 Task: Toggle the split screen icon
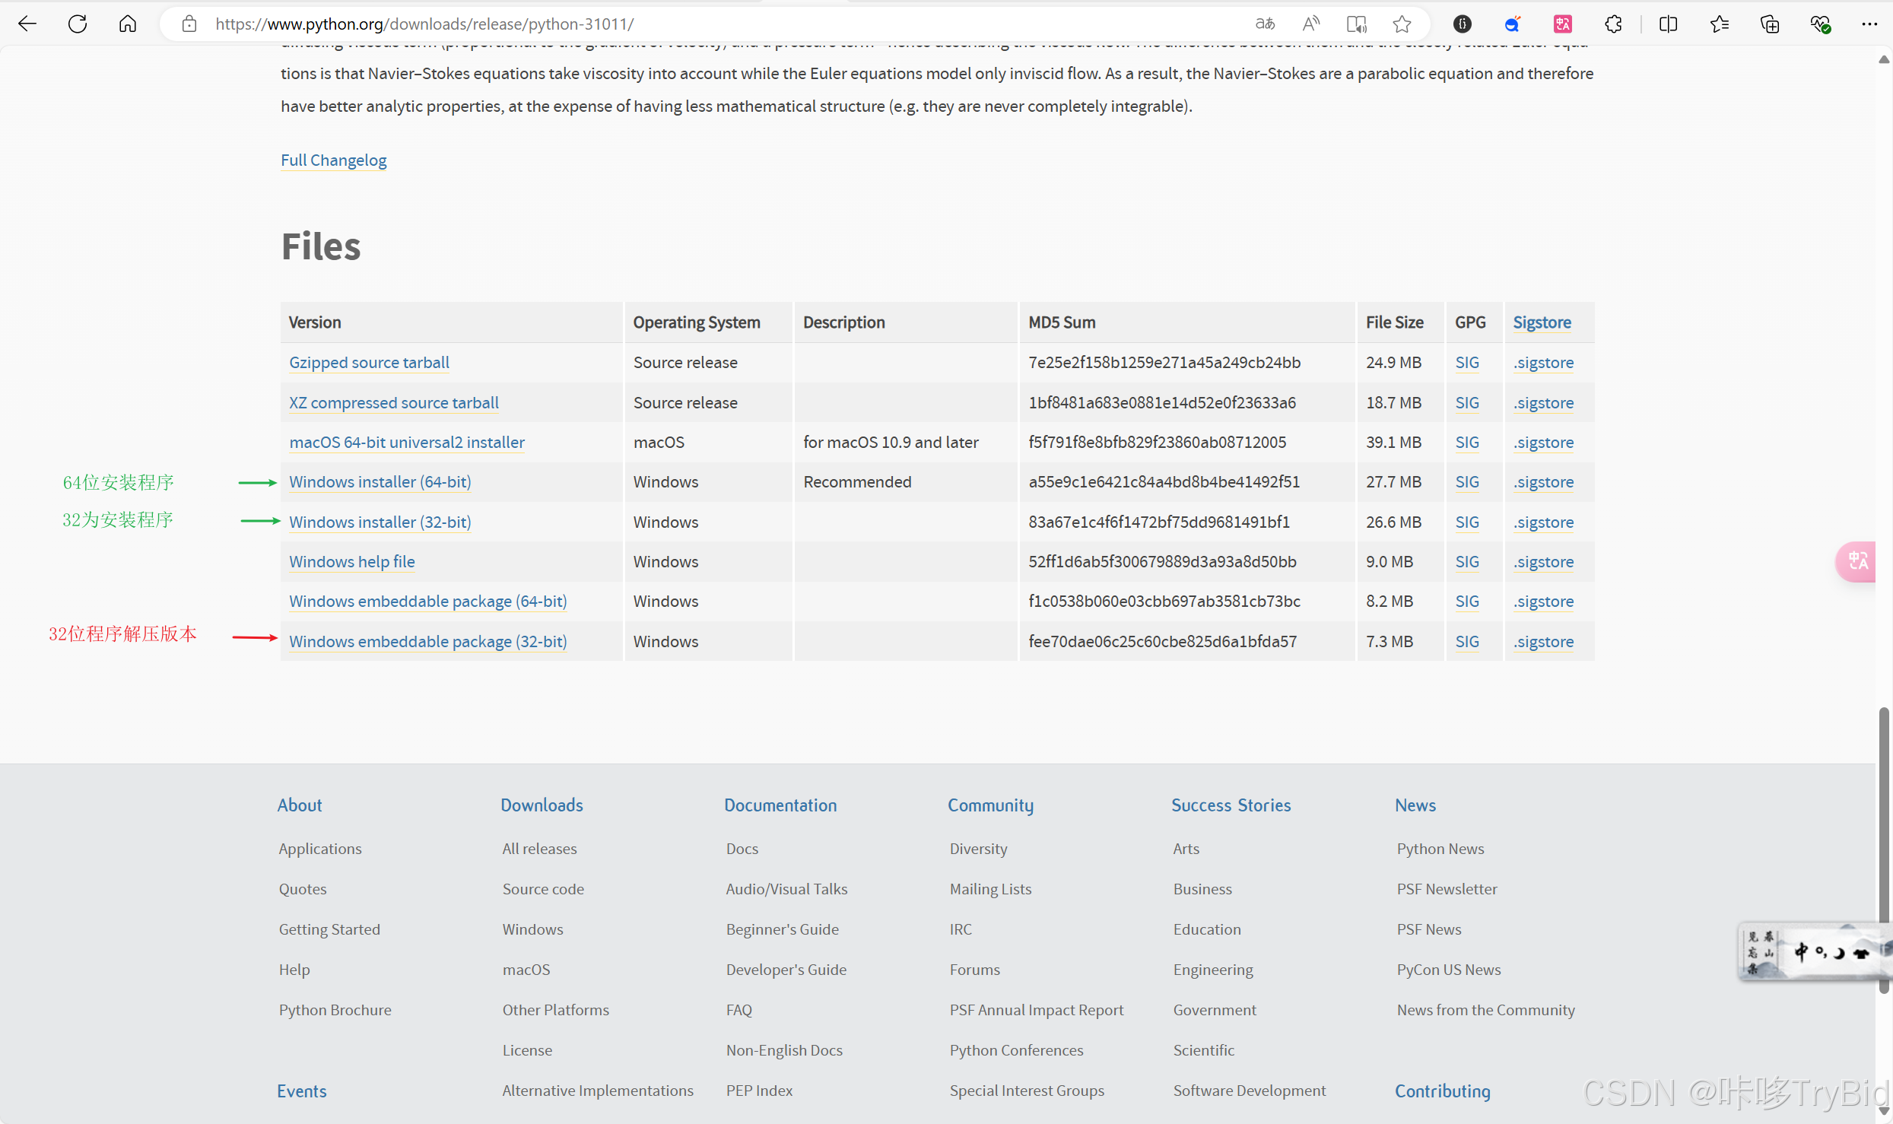coord(1668,24)
